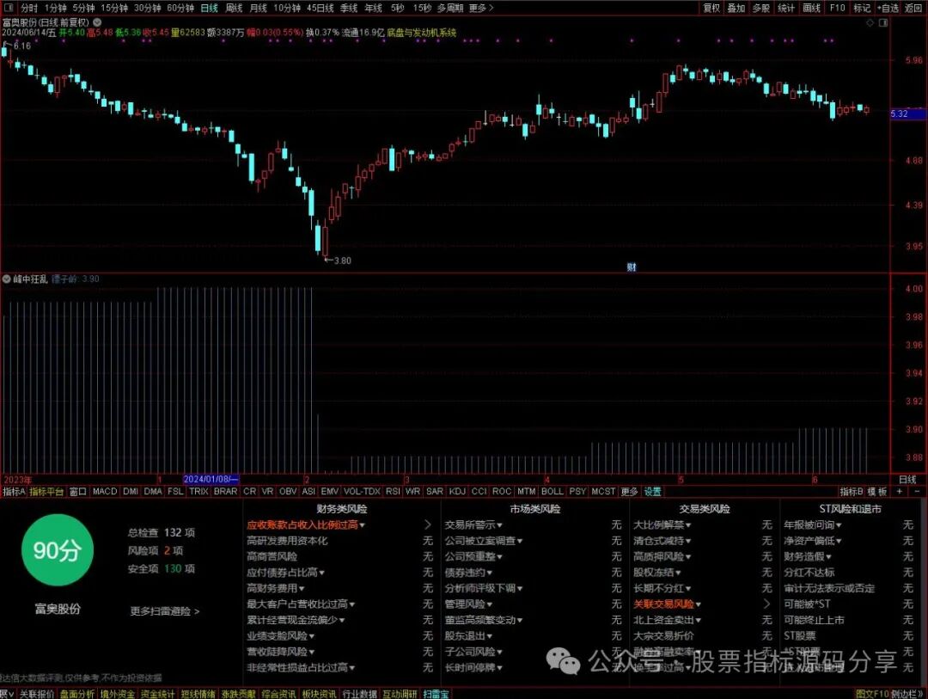928x699 pixels.
Task: Open the 资金统计 bottom tab
Action: [x=157, y=694]
